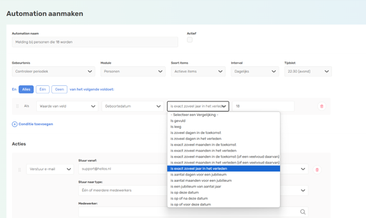Image resolution: width=366 pixels, height=218 pixels.
Task: Choose 'is aantal dagen voor een jubileum'
Action: [224, 175]
